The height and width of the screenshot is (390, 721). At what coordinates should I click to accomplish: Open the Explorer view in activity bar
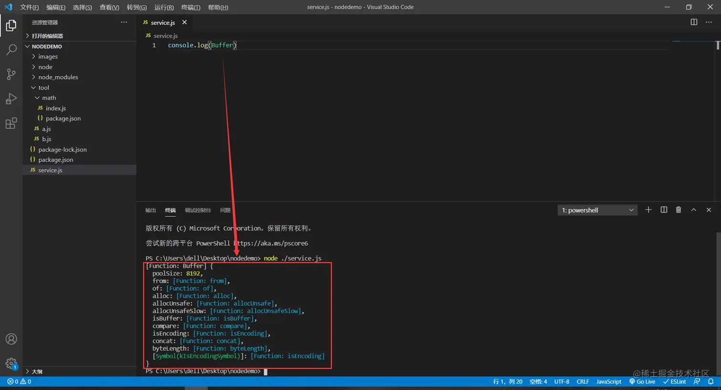point(11,25)
